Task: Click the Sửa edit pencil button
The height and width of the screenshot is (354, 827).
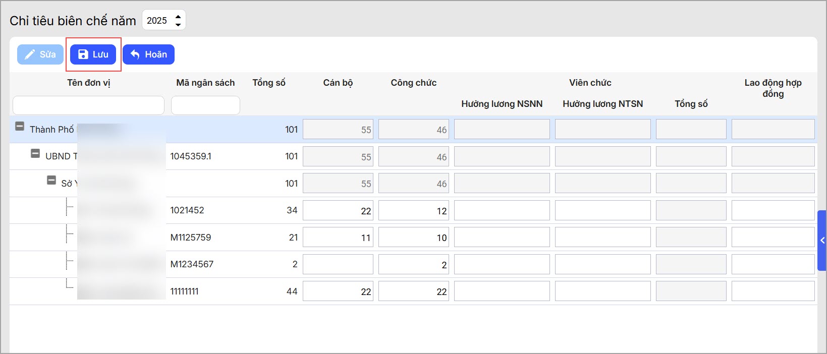Action: (40, 54)
